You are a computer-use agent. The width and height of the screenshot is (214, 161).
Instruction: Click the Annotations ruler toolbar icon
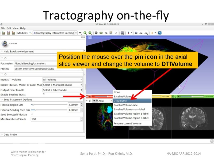click(116, 33)
